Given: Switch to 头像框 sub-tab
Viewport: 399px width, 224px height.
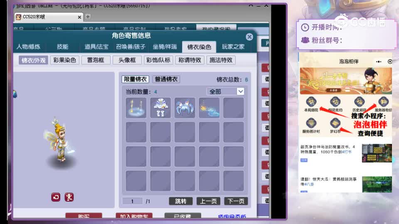Looking at the screenshot, I should [127, 60].
